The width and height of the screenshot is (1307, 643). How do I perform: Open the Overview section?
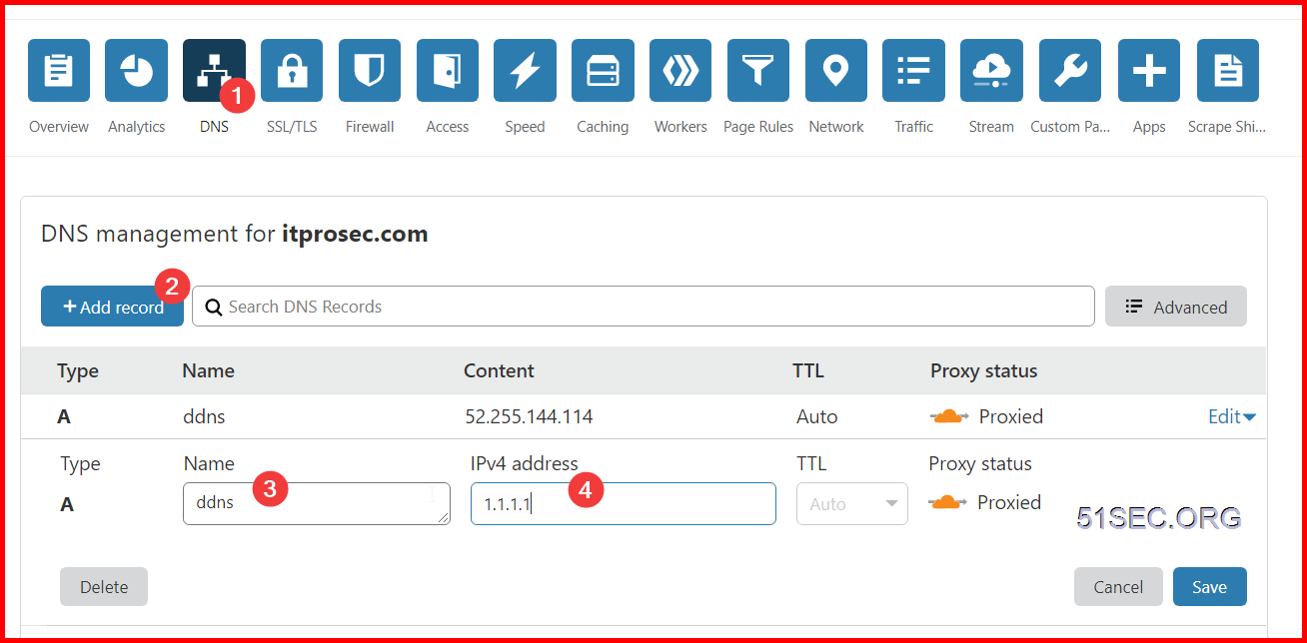(59, 70)
